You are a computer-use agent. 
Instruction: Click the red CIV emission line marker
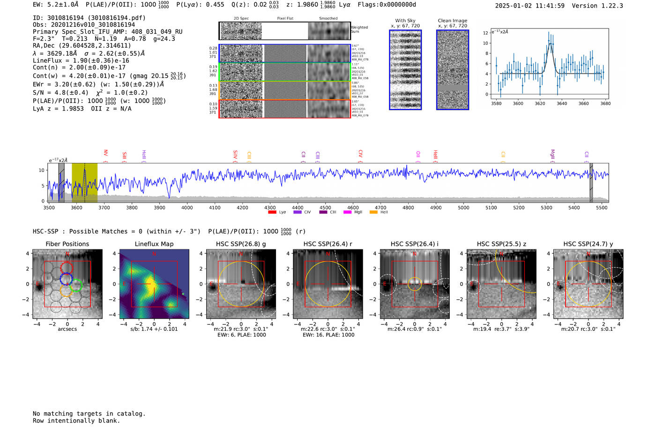[x=360, y=156]
